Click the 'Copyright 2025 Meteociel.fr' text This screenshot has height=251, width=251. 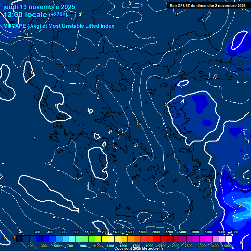click(139, 248)
